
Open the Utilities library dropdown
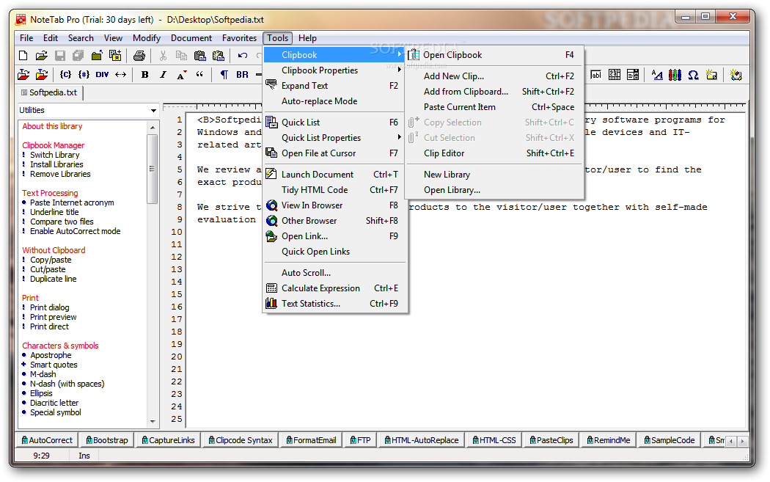(x=154, y=111)
